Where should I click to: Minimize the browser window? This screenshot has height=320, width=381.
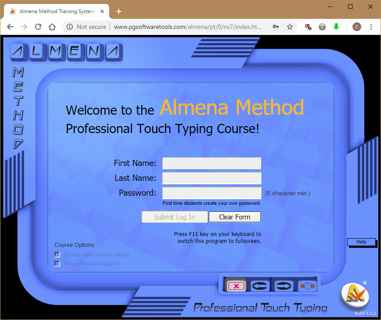click(x=330, y=7)
